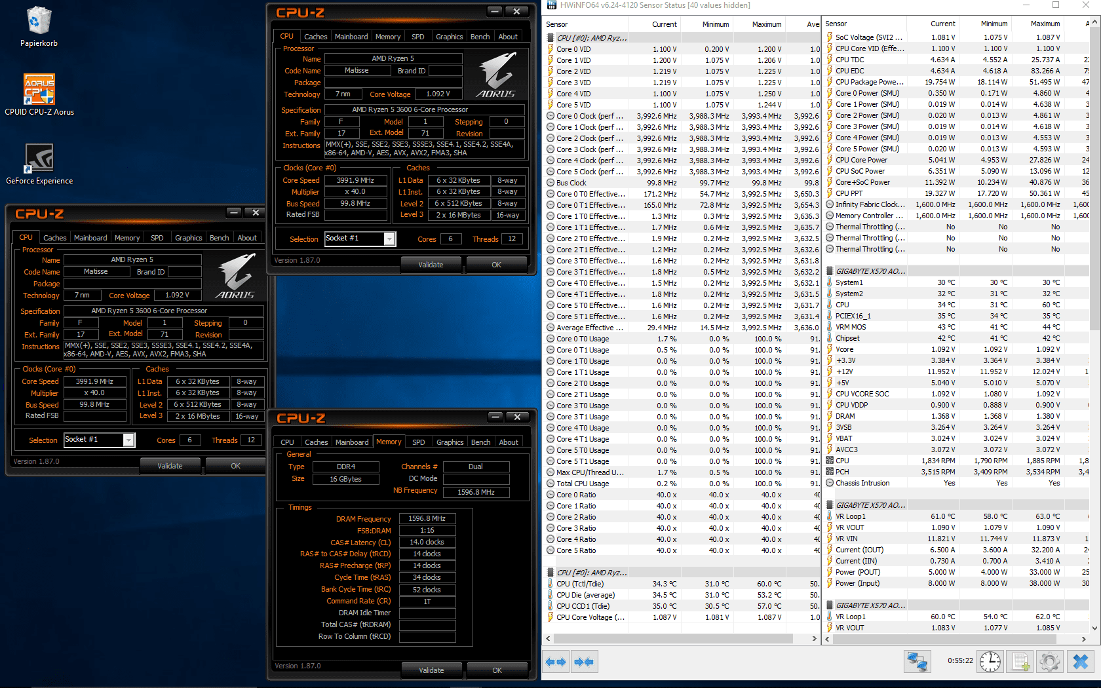This screenshot has height=688, width=1101.
Task: Click the lightning icon beside Core 0 VID
Action: [550, 49]
